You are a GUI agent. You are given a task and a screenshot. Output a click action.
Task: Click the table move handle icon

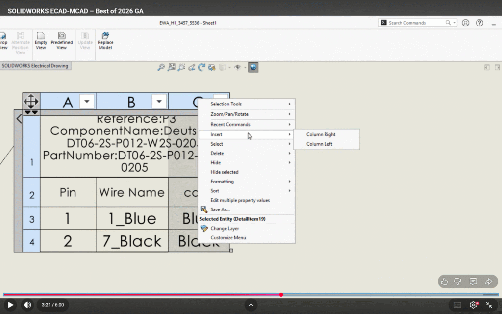tap(31, 102)
